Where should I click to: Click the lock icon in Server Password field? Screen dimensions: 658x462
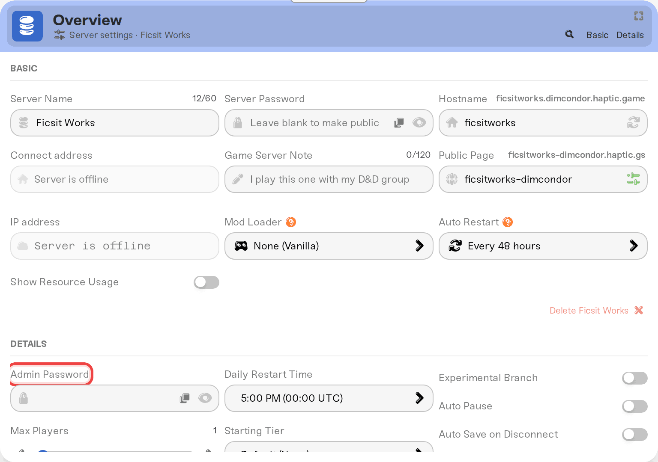point(238,123)
